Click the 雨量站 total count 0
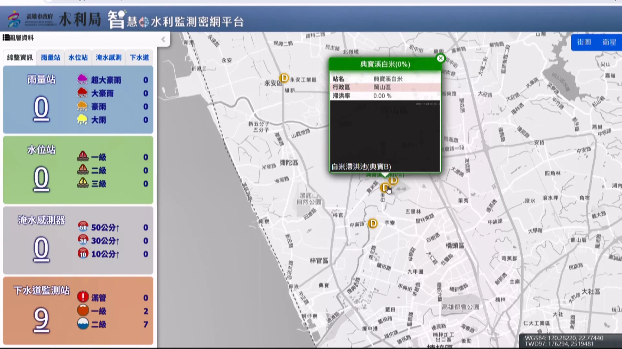The height and width of the screenshot is (349, 622). point(41,108)
